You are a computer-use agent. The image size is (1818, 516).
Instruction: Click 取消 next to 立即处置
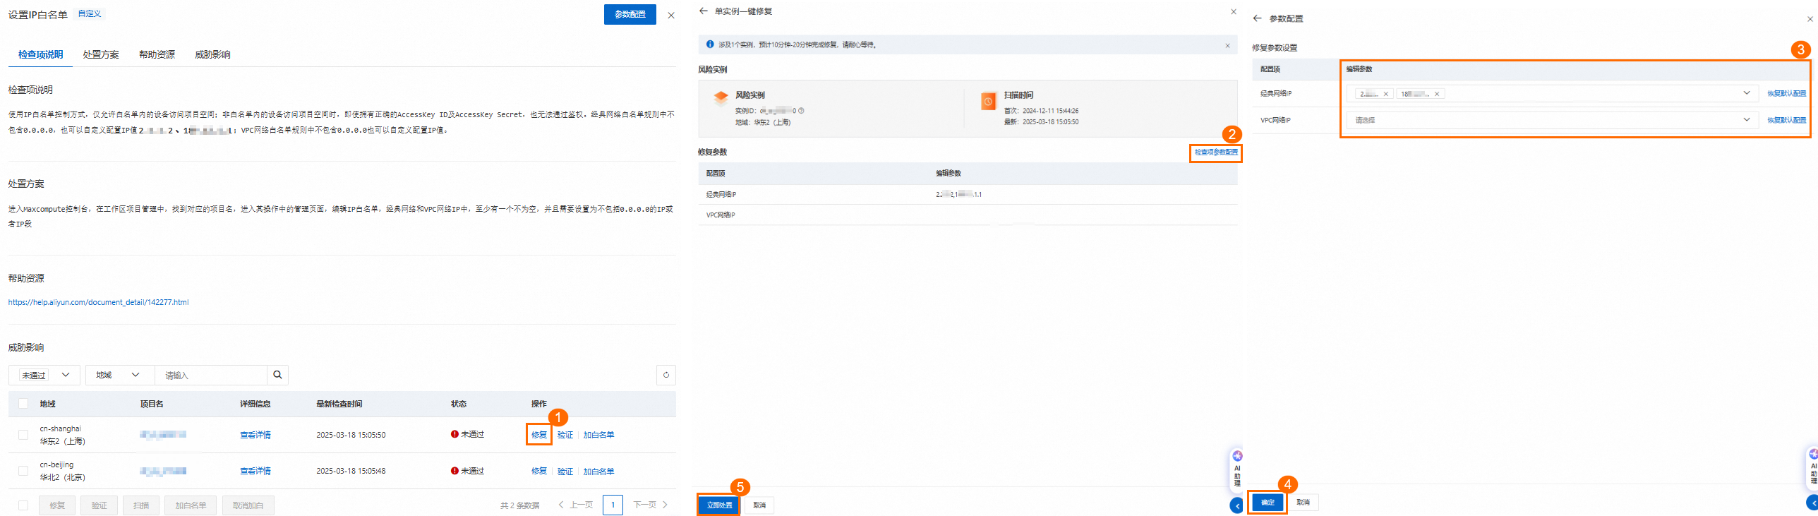click(759, 505)
